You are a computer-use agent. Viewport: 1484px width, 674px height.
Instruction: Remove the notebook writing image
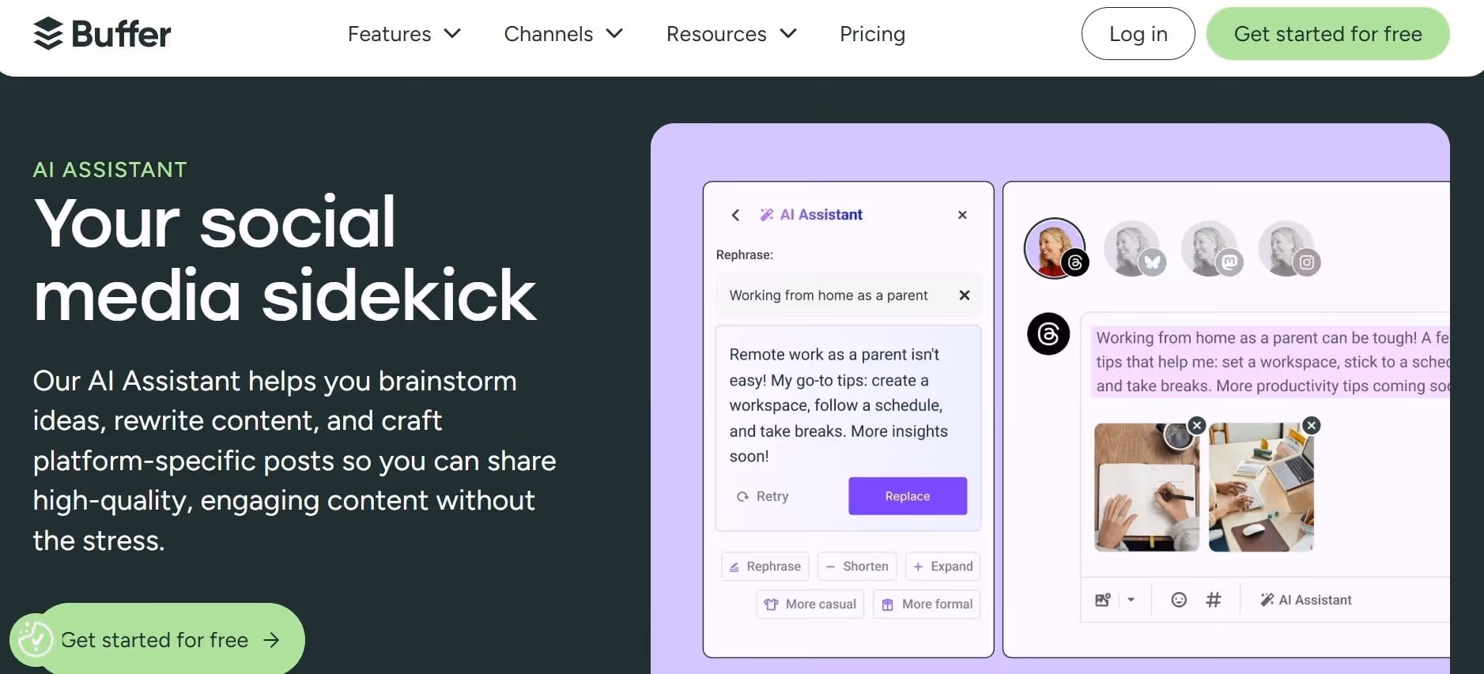tap(1197, 425)
